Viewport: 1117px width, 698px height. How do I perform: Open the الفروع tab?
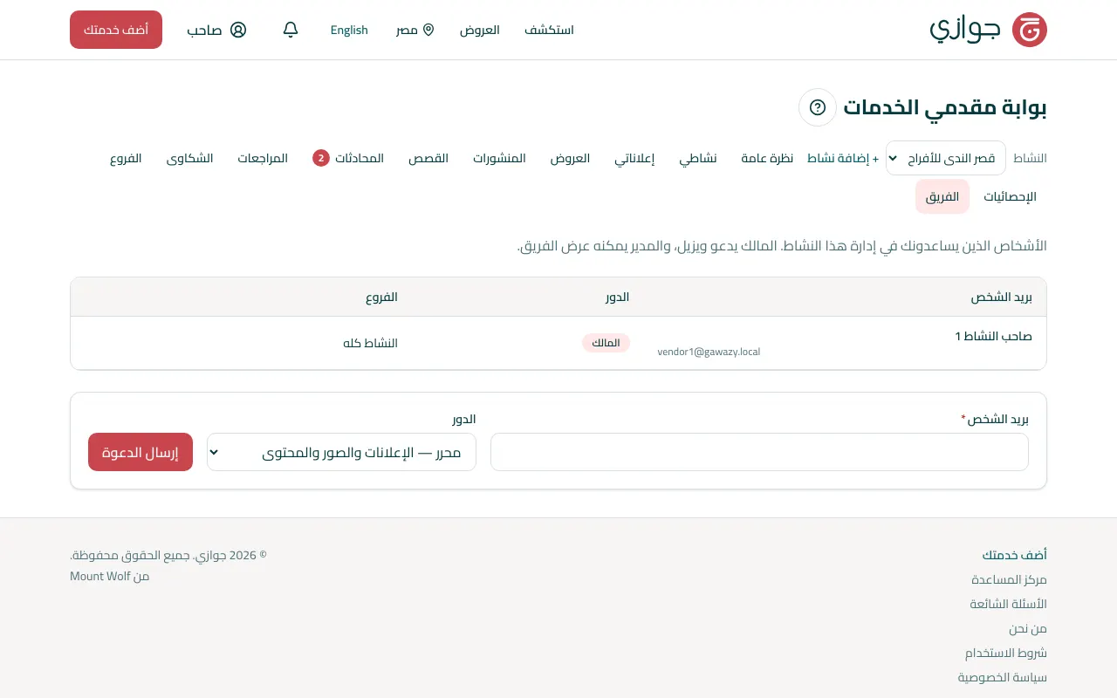(126, 158)
